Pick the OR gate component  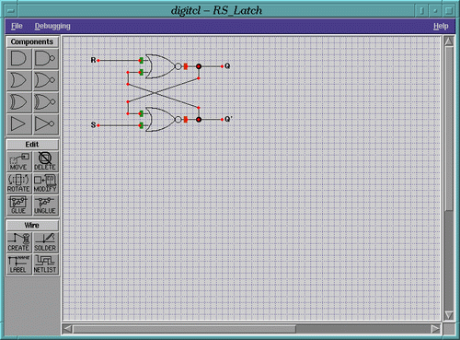coord(18,80)
